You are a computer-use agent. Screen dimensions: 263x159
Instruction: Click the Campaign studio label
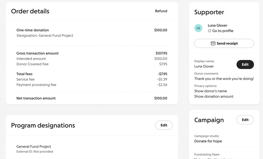(x=207, y=136)
